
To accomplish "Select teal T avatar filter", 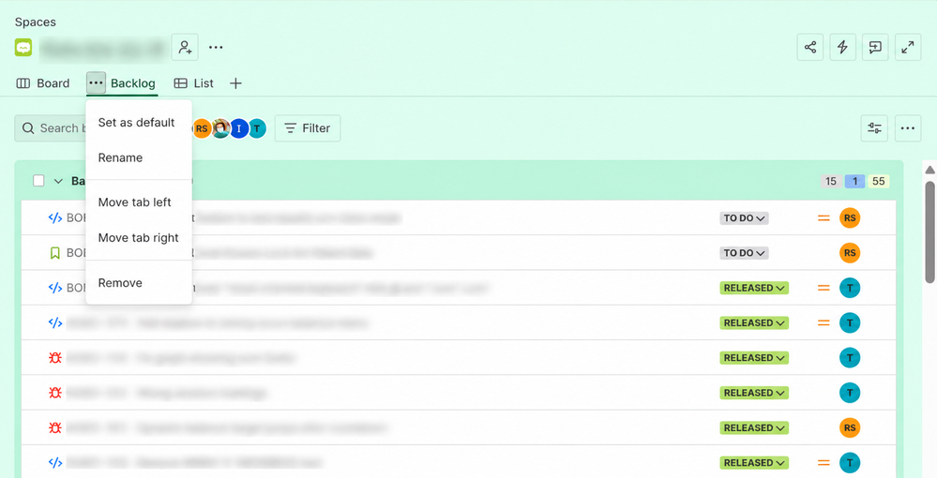I will pos(257,128).
